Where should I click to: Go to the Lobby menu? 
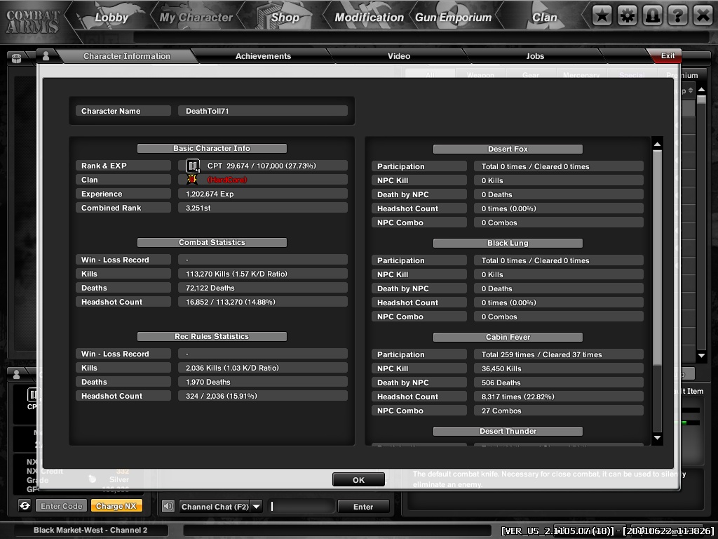(x=111, y=18)
